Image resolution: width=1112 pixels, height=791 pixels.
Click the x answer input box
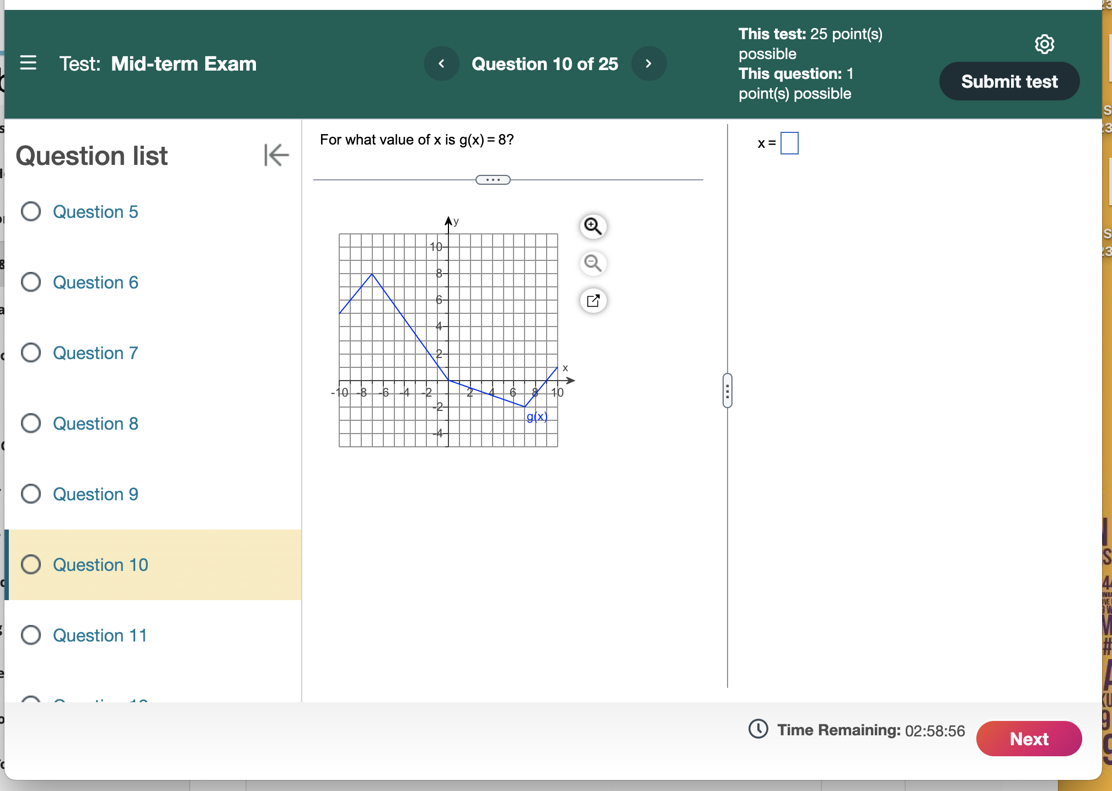789,143
